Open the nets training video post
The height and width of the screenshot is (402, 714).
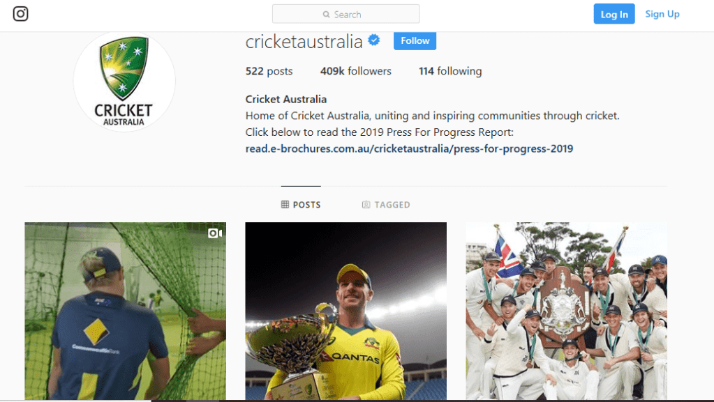pyautogui.click(x=125, y=311)
